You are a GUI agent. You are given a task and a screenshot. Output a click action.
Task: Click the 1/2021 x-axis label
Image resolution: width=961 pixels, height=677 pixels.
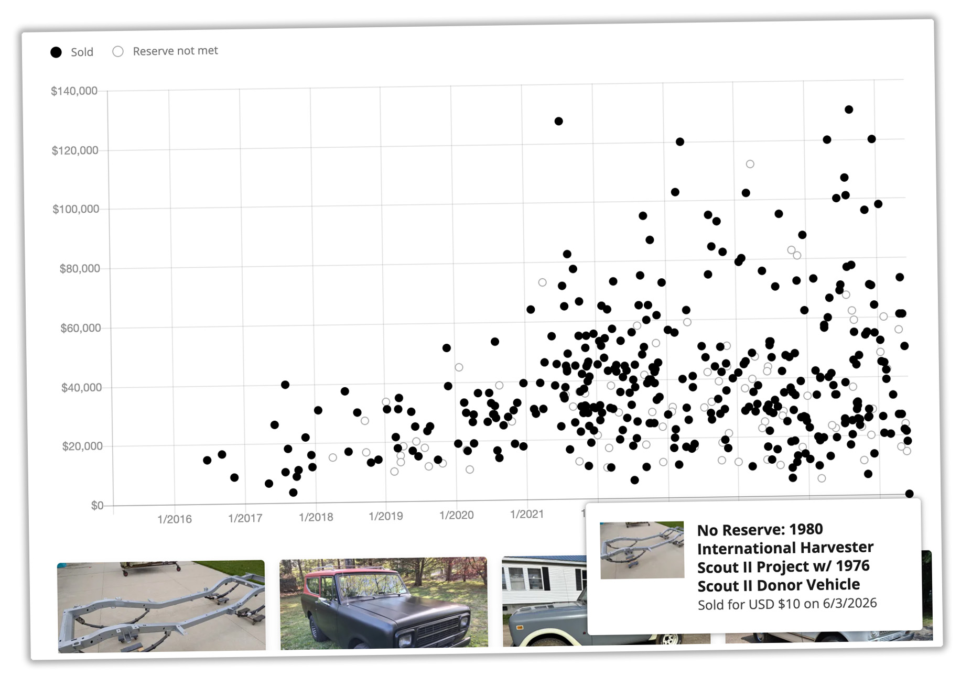click(x=527, y=514)
